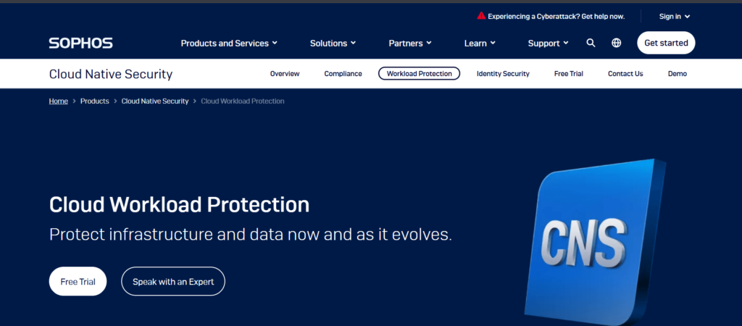Viewport: 742px width, 326px height.
Task: Click Experiencing a Cyberattack help link
Action: tap(556, 17)
